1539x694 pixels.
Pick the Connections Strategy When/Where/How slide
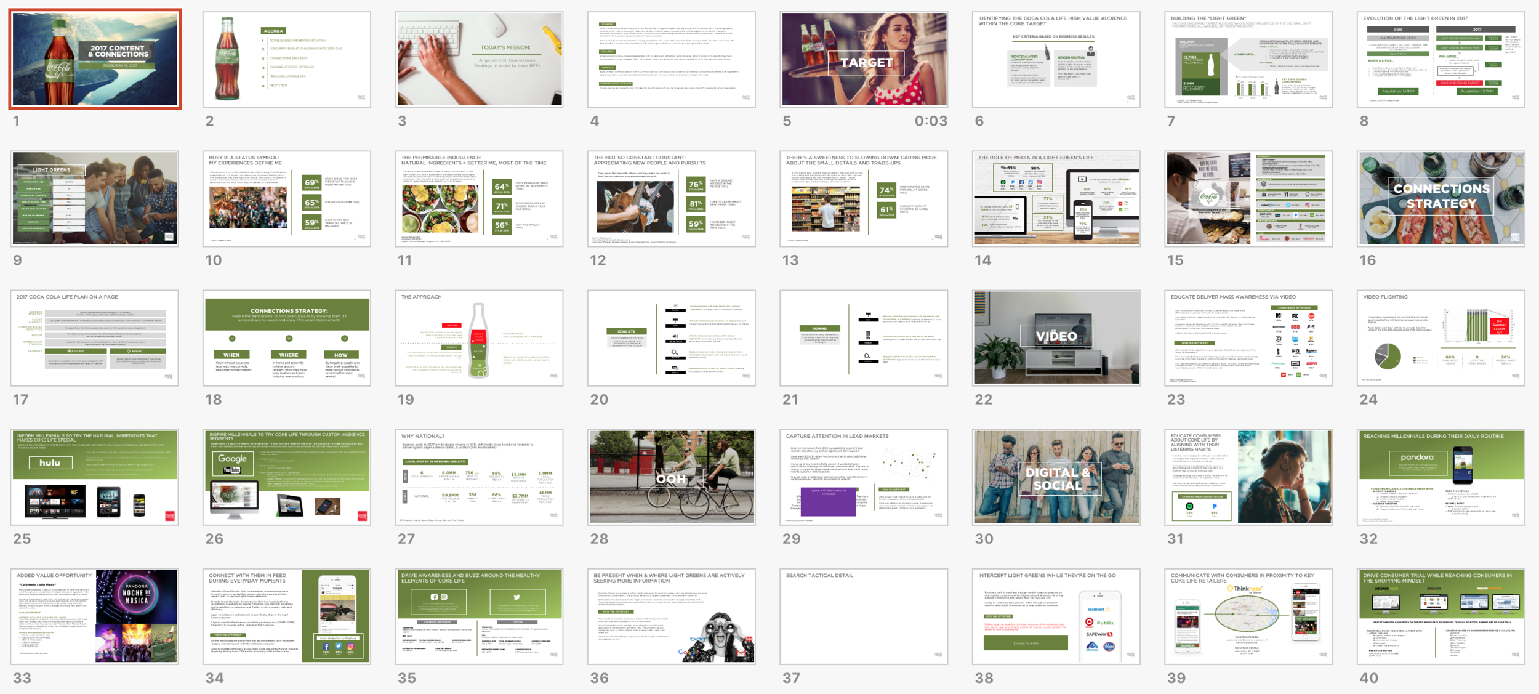pyautogui.click(x=287, y=338)
